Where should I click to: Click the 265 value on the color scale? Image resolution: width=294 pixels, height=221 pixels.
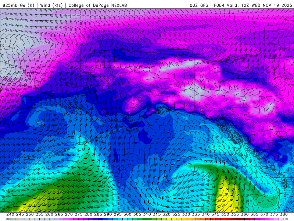(x=59, y=214)
